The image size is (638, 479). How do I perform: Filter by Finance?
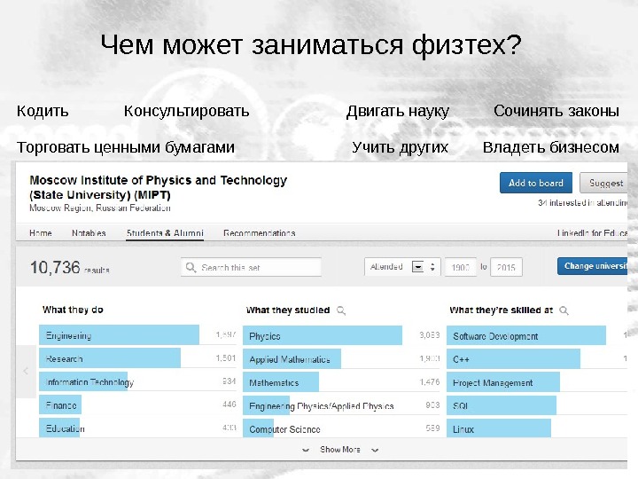(60, 404)
